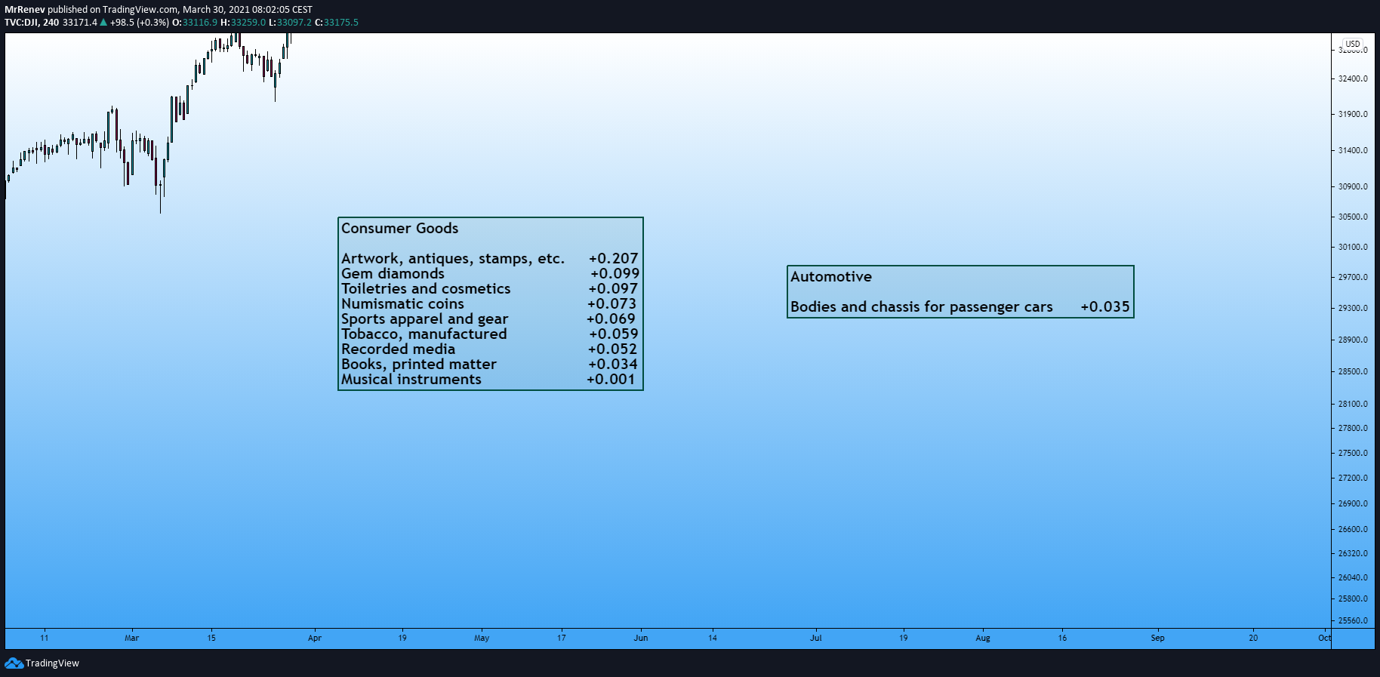Click the 28100.0 price axis label
The height and width of the screenshot is (677, 1380).
[x=1353, y=404]
